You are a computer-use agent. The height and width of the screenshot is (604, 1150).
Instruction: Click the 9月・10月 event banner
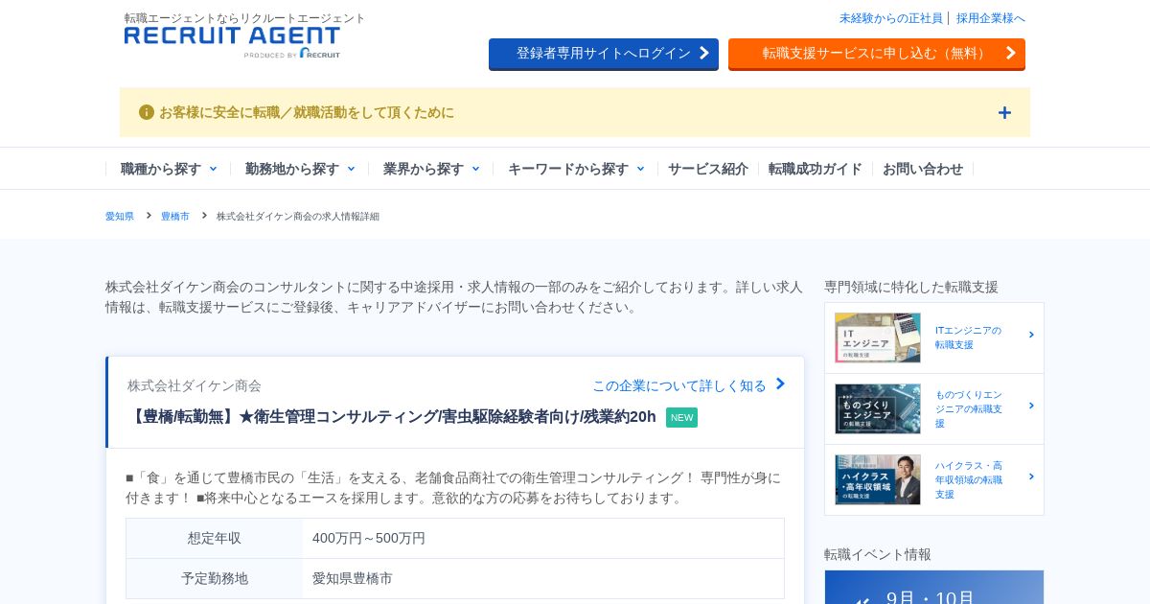pyautogui.click(x=934, y=588)
